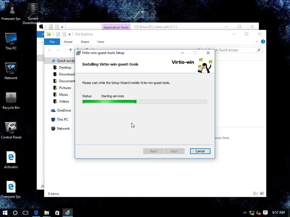Viewport: 290px width, 217px height.
Task: Click the File Explorer Up arrow button
Action: pos(70,50)
